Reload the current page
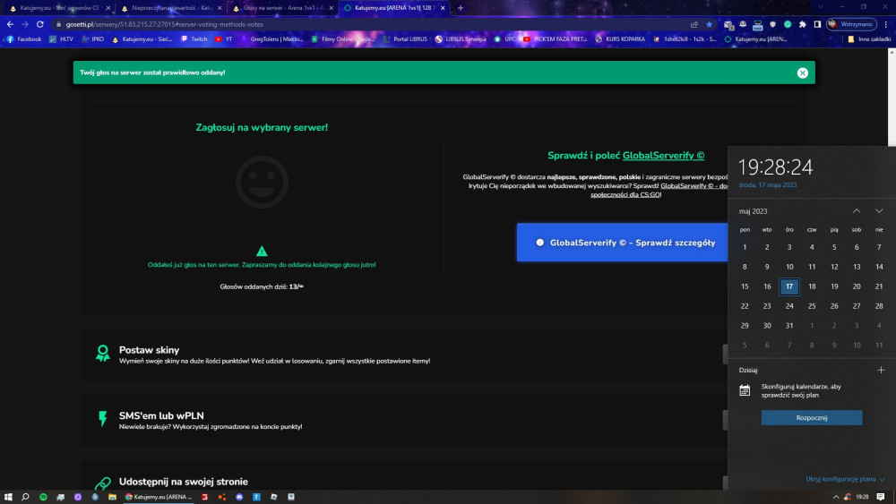This screenshot has height=504, width=896. (40, 24)
